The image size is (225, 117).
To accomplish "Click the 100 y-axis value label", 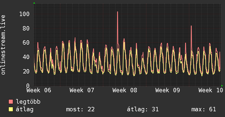I will [x=24, y=14].
